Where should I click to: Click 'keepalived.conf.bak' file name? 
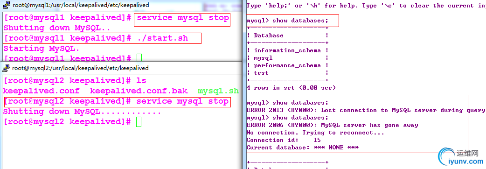click(x=139, y=91)
